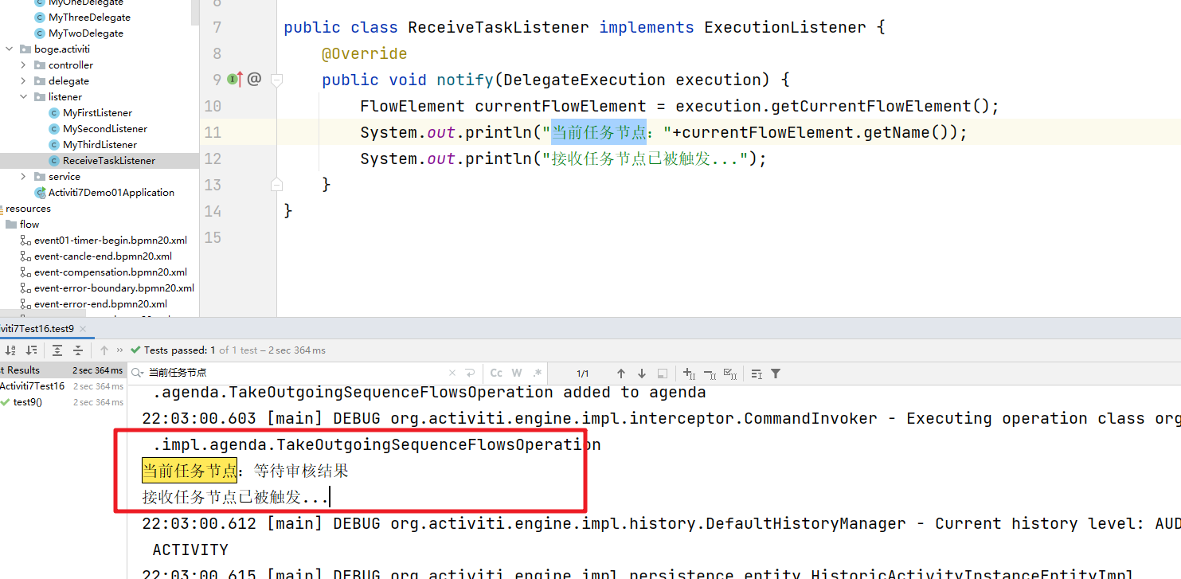Click the @Override annotation
1181x579 pixels.
364,53
